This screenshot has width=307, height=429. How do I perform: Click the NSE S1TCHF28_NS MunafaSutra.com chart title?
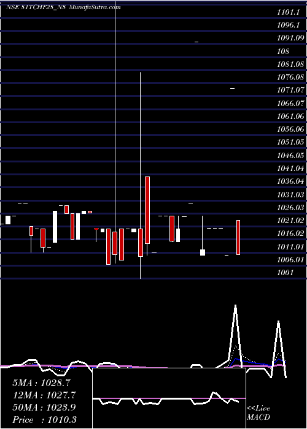63,7
